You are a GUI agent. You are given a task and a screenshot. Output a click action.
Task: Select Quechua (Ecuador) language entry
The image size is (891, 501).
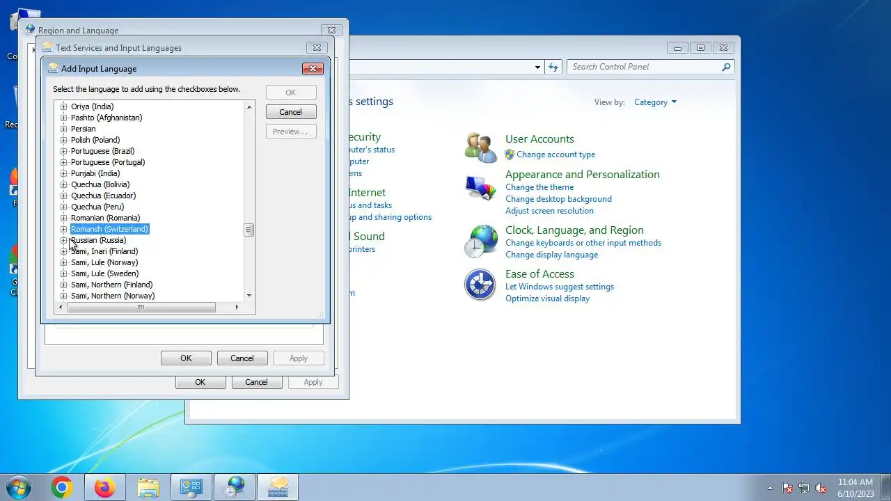coord(103,196)
